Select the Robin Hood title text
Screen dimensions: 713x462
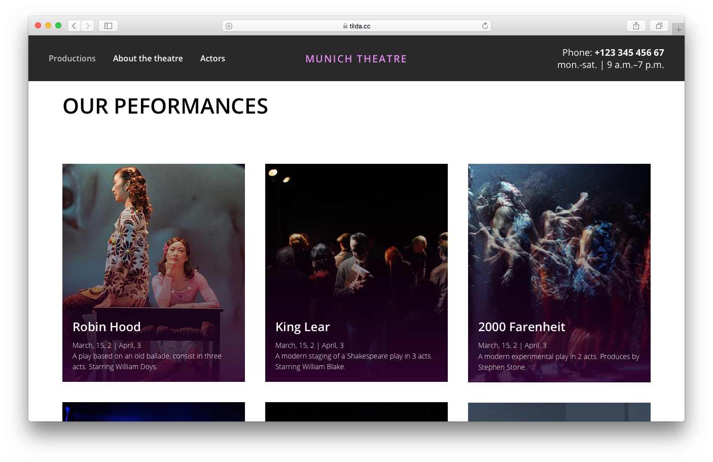(106, 327)
